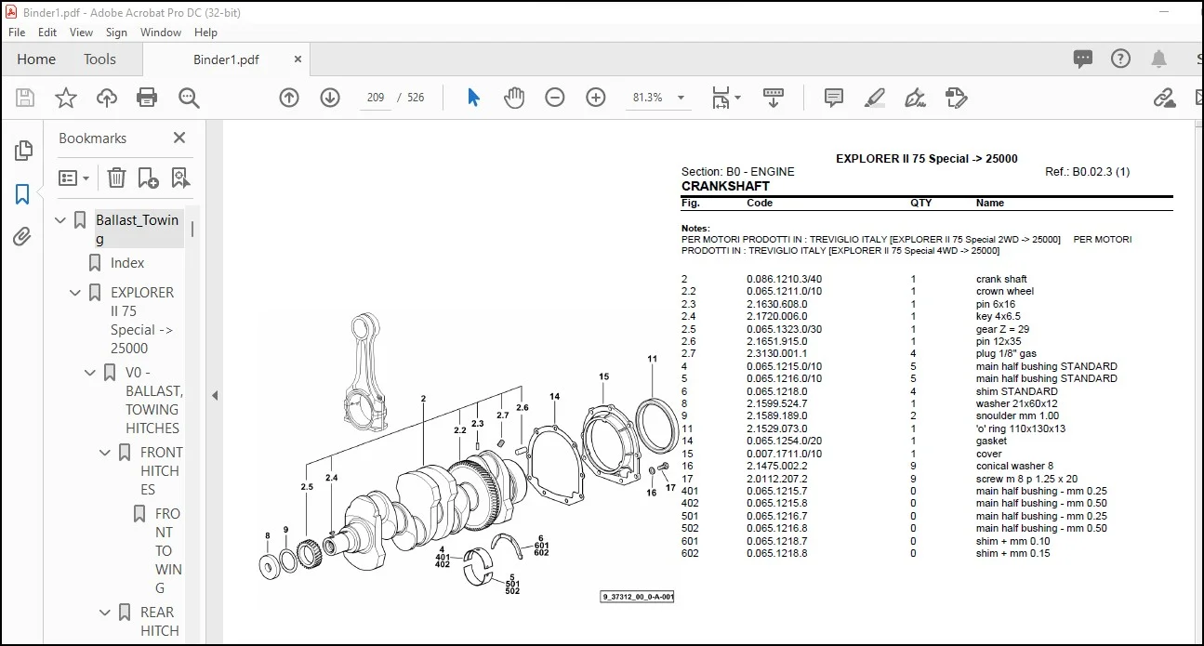
Task: Toggle the scrolling mode keyboard icon
Action: tap(774, 98)
